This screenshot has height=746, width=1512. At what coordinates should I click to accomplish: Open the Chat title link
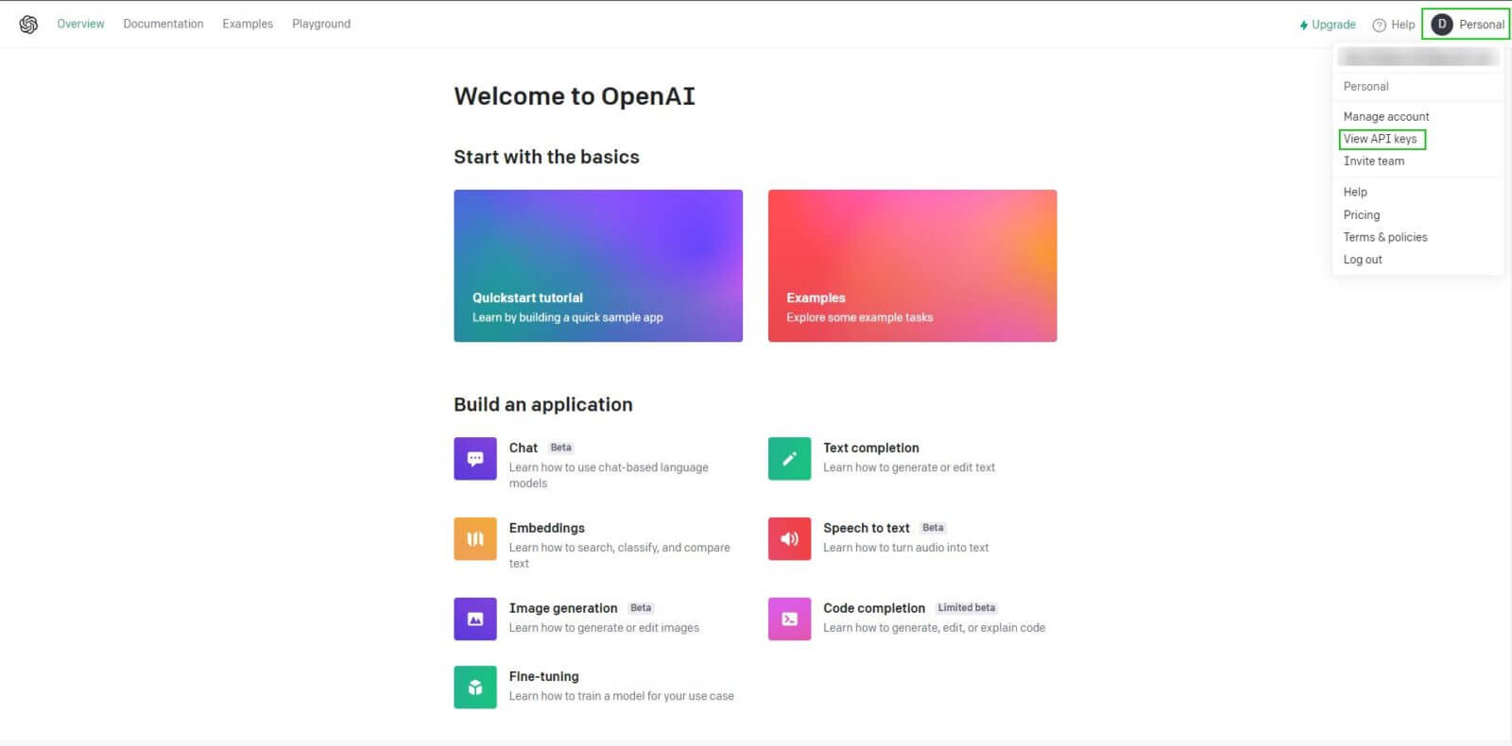(x=523, y=448)
